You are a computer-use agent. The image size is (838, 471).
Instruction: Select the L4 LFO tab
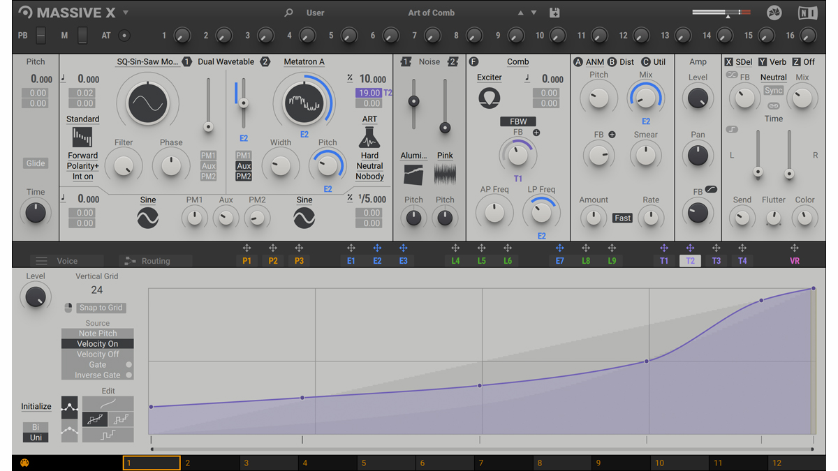pos(455,261)
